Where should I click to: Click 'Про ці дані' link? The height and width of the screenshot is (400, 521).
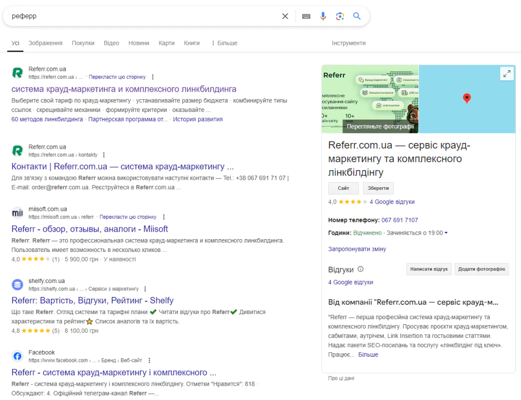[x=341, y=378]
